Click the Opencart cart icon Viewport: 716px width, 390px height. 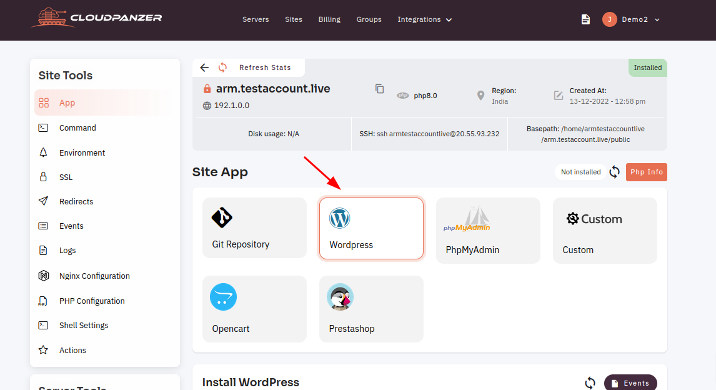pyautogui.click(x=223, y=297)
